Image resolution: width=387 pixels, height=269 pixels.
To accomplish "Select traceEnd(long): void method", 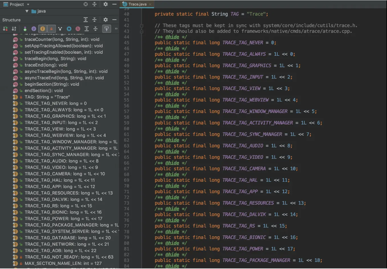I will (46, 65).
